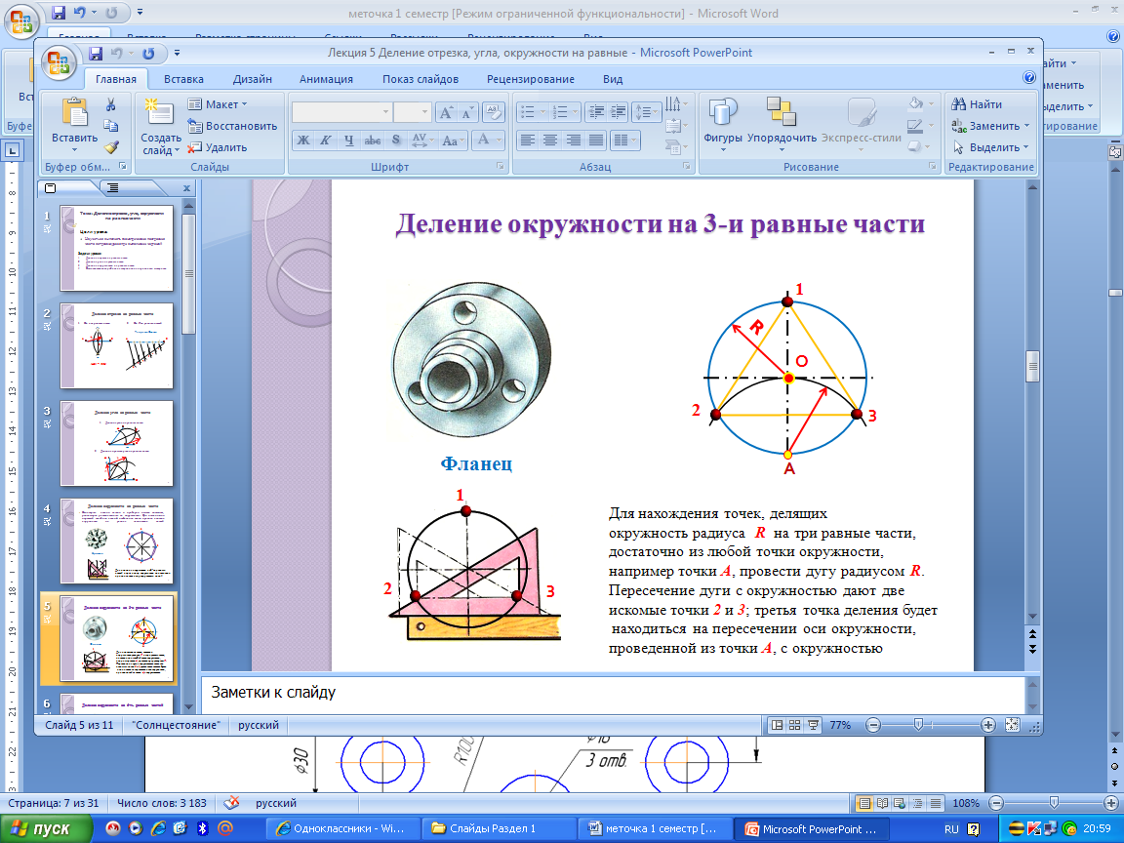Open the Анимация ribbon tab
This screenshot has height=843, width=1124.
point(326,79)
